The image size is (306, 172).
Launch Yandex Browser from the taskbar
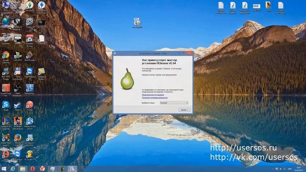(43, 169)
